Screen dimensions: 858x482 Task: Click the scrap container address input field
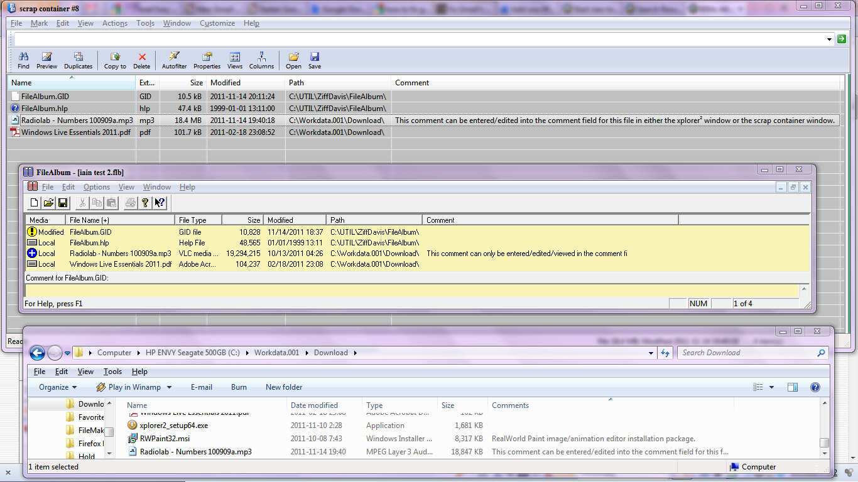pos(418,39)
